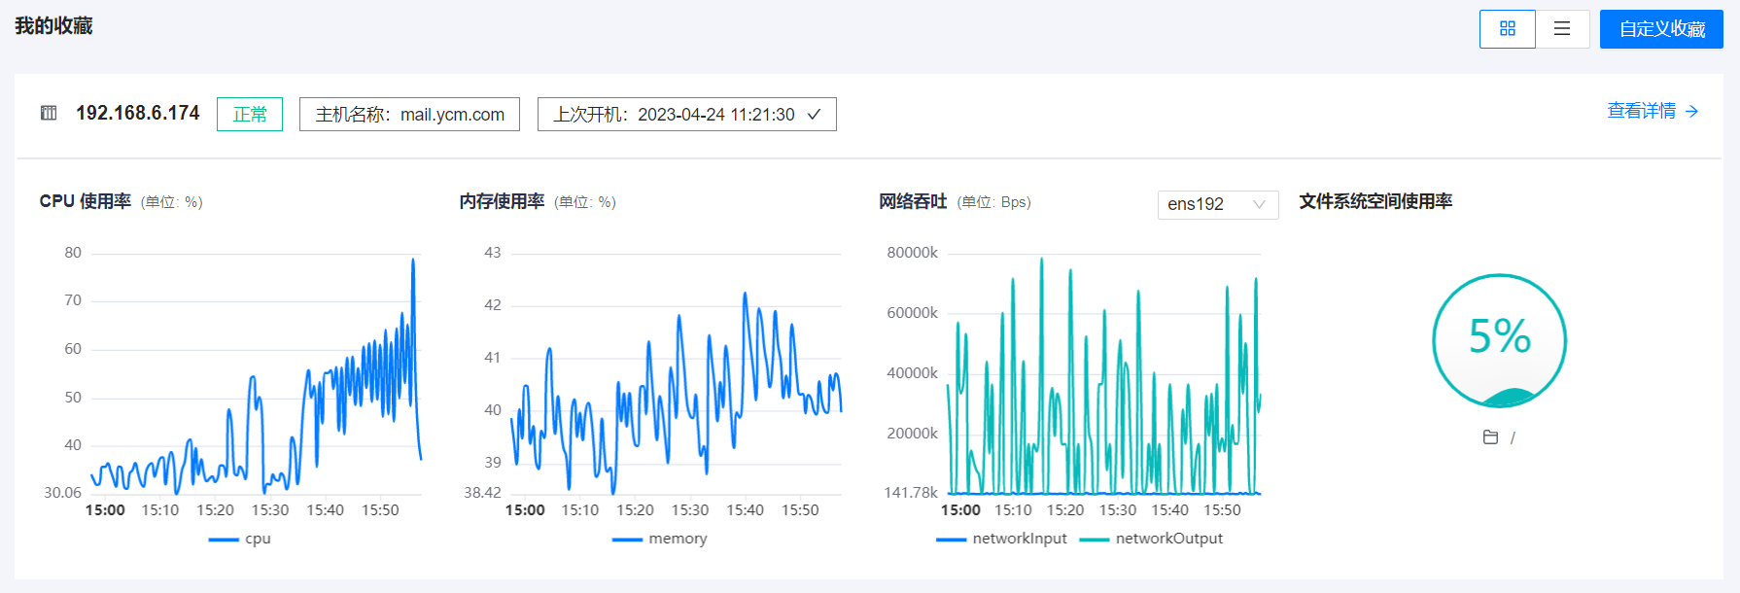This screenshot has width=1740, height=593.
Task: Open the ens192 network interface dropdown
Action: [x=1217, y=204]
